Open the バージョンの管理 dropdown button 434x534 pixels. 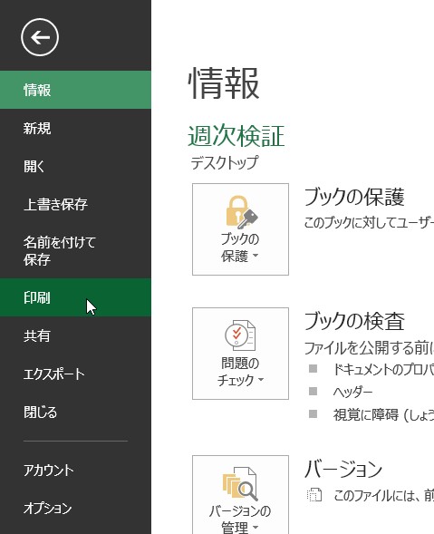240,494
